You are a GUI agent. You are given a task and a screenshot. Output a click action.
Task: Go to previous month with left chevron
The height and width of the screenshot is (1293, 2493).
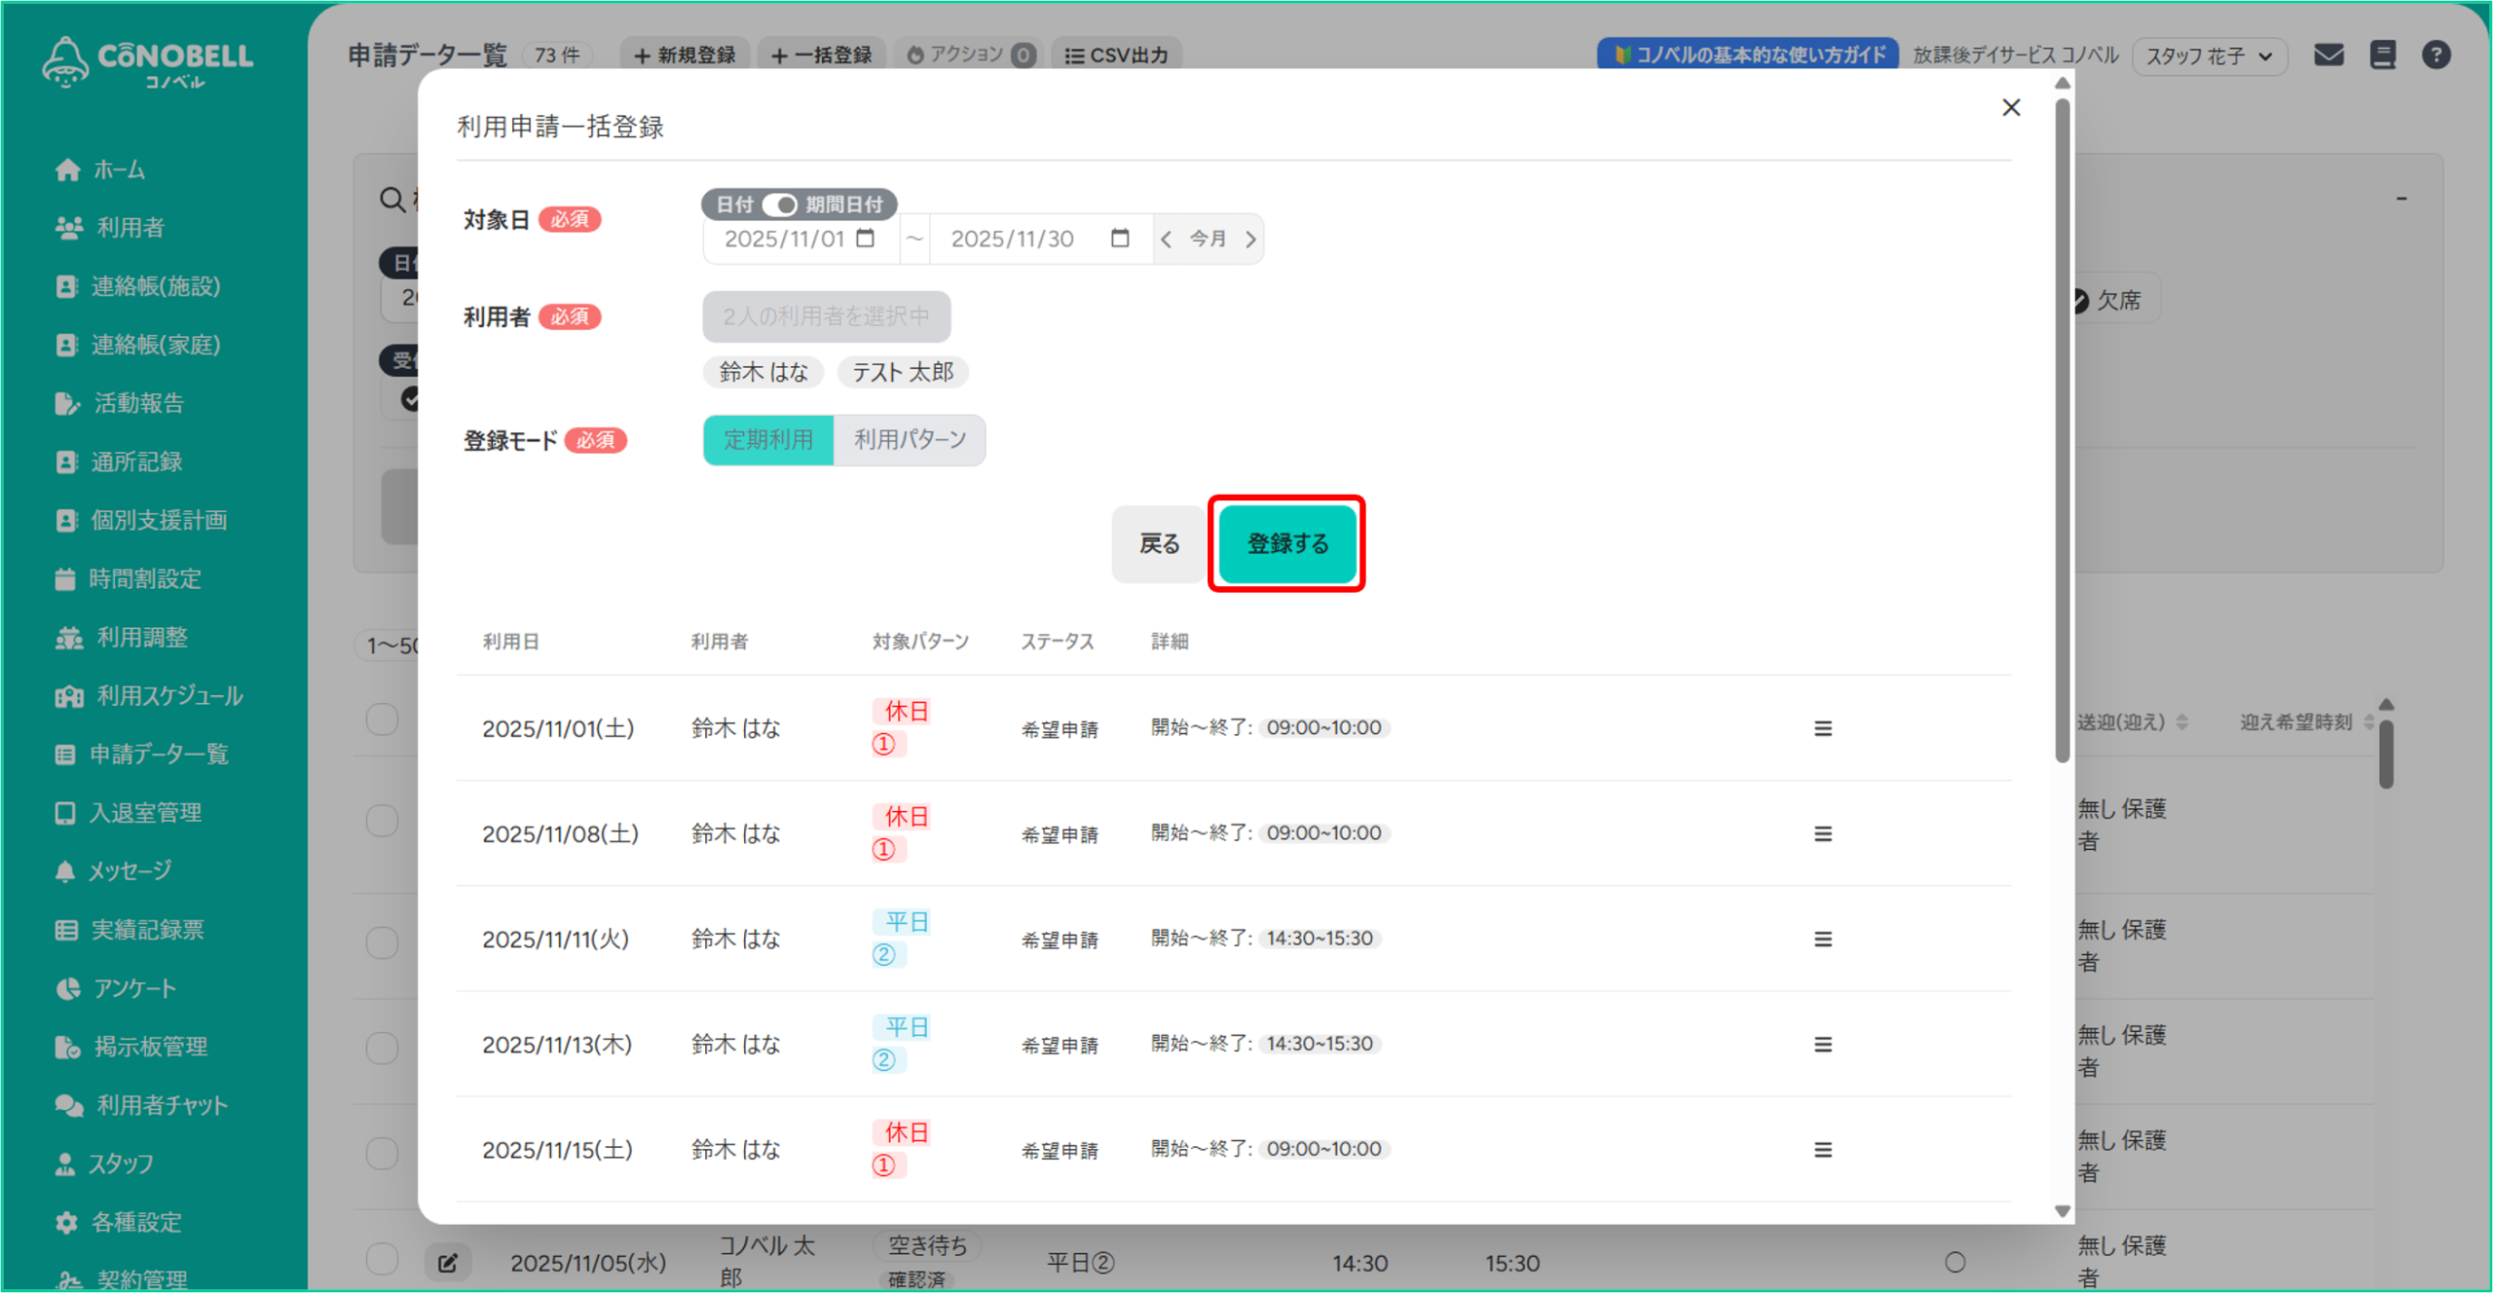click(x=1166, y=240)
